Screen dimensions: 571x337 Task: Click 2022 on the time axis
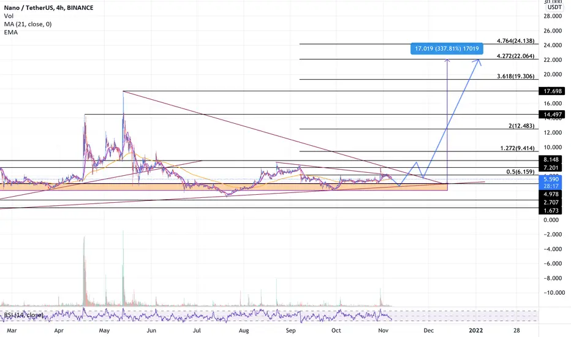[x=475, y=330]
